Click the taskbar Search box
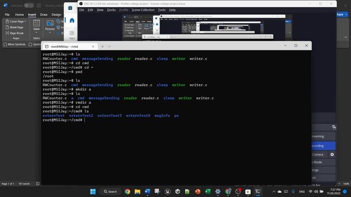 pos(110,192)
